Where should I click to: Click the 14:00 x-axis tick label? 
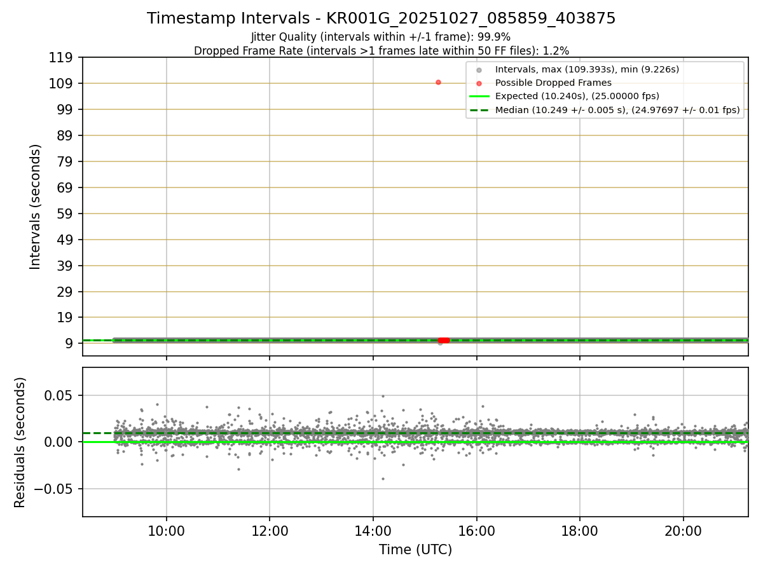point(373,531)
